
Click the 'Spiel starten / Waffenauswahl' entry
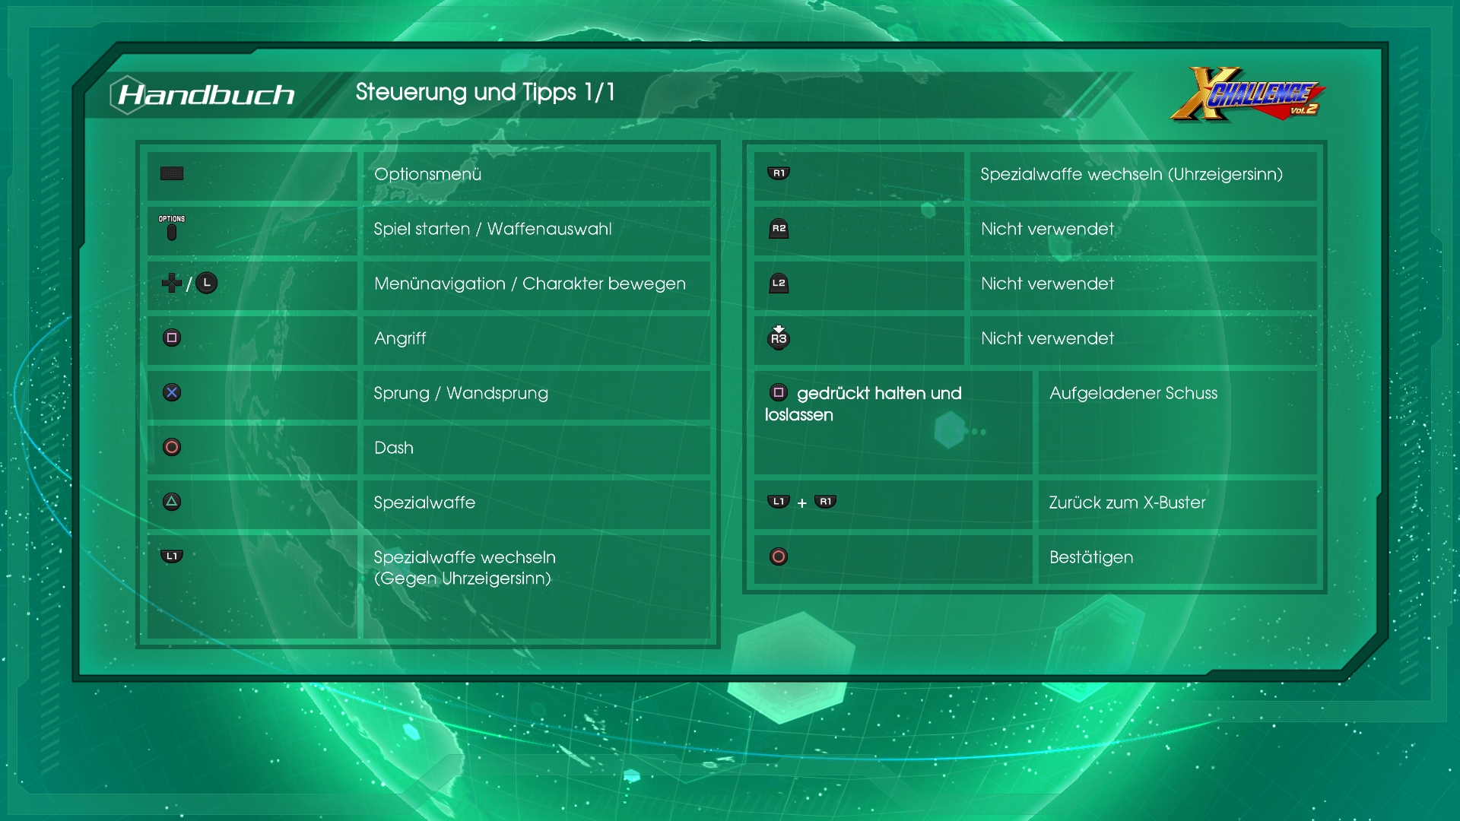pyautogui.click(x=492, y=229)
